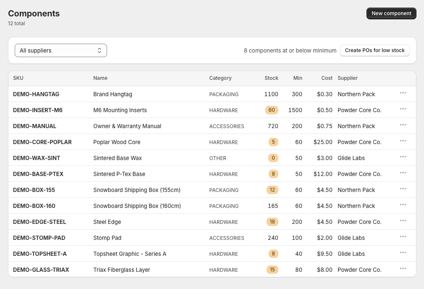
Task: Select the DEMO-GLASS-TRIAX SKU
Action: (41, 270)
